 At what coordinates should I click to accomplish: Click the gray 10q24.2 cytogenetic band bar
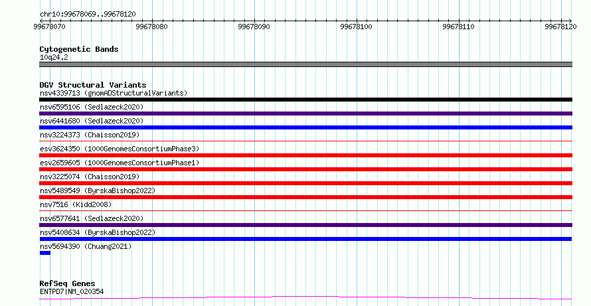tap(305, 64)
